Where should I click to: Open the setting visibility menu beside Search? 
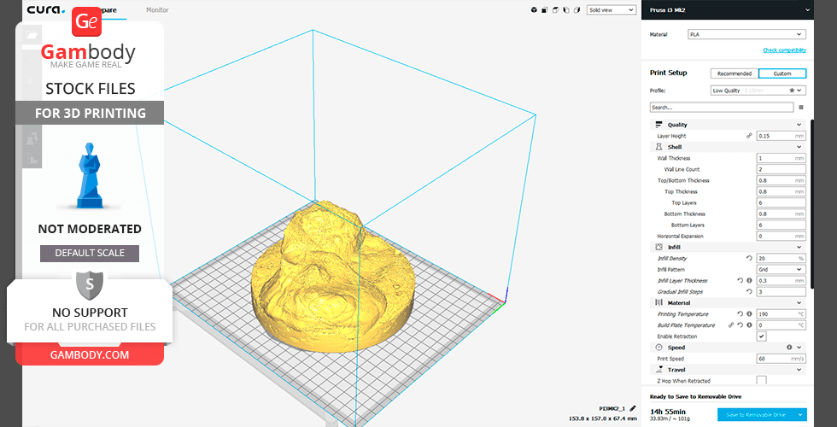pyautogui.click(x=800, y=108)
